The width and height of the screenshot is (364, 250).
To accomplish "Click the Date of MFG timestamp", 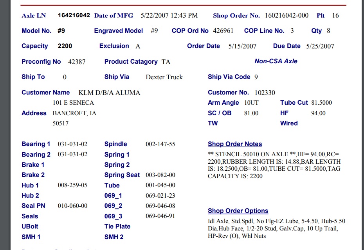I will [x=169, y=16].
